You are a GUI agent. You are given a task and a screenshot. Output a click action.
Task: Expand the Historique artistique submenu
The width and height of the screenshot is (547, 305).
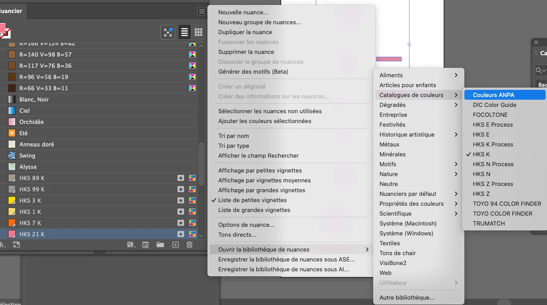[419, 135]
